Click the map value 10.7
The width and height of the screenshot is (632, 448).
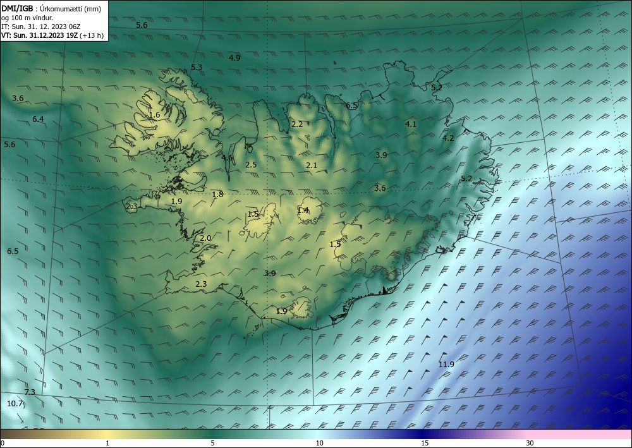click(x=15, y=403)
